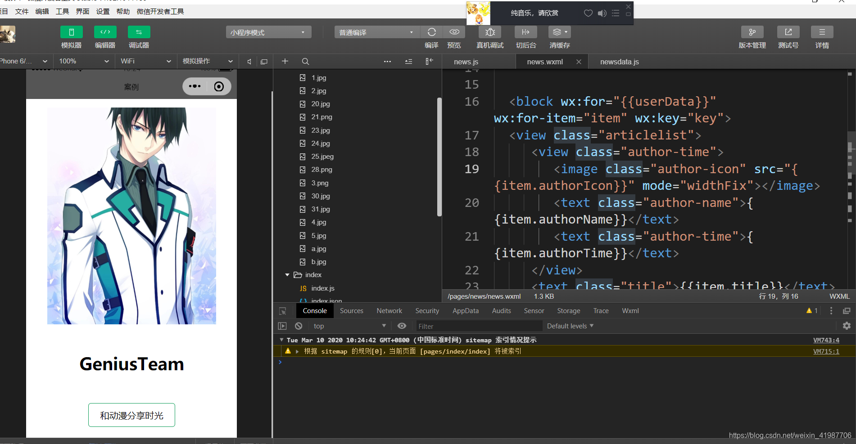Collapse the index folder
856x444 pixels.
click(287, 275)
